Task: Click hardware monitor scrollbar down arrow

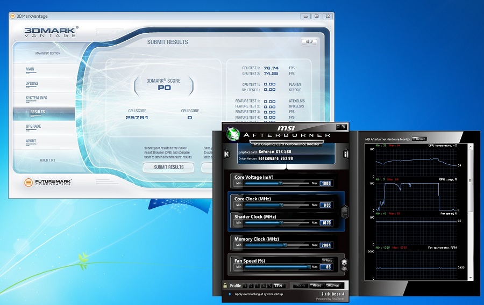Action: coord(471,278)
